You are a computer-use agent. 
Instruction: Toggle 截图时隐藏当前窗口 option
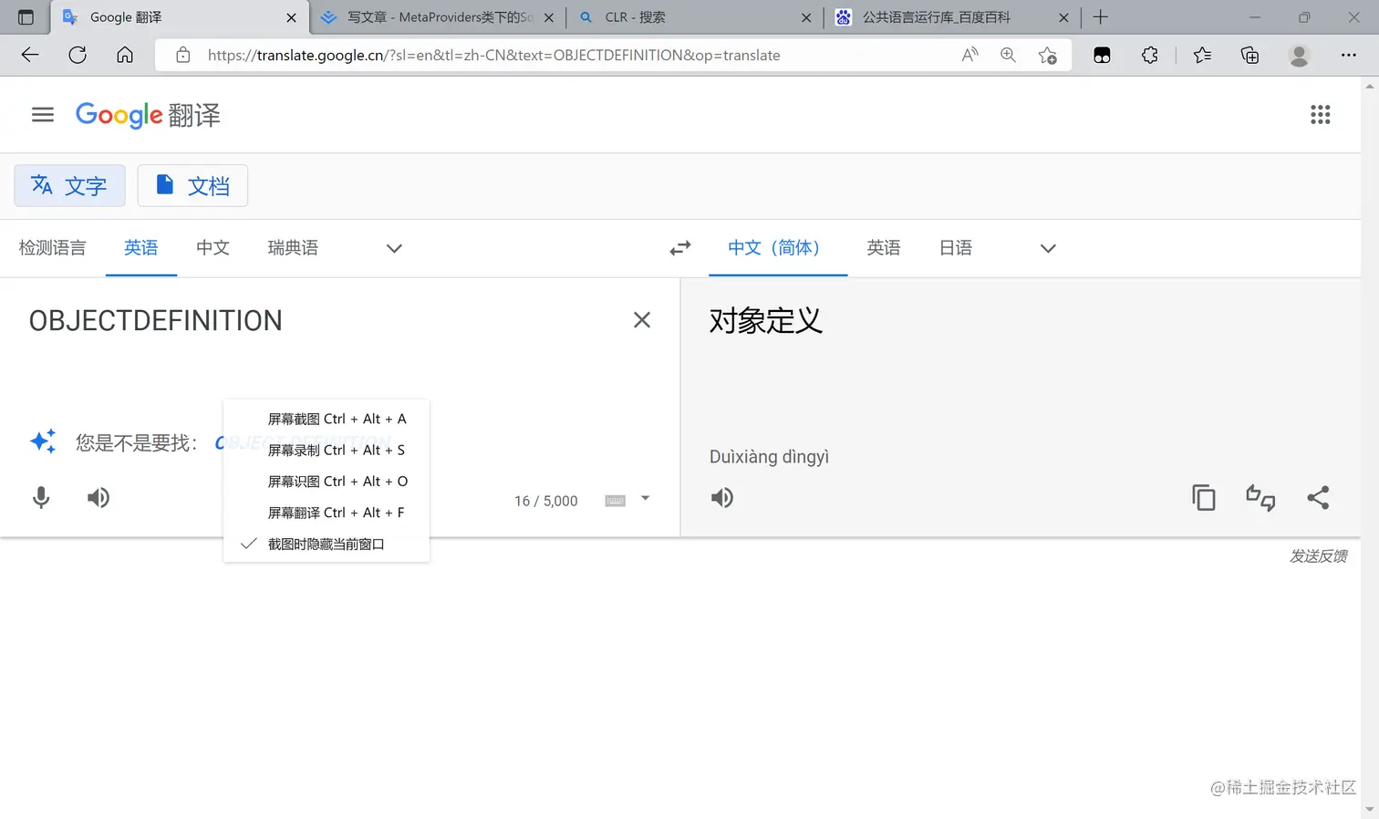click(x=327, y=544)
